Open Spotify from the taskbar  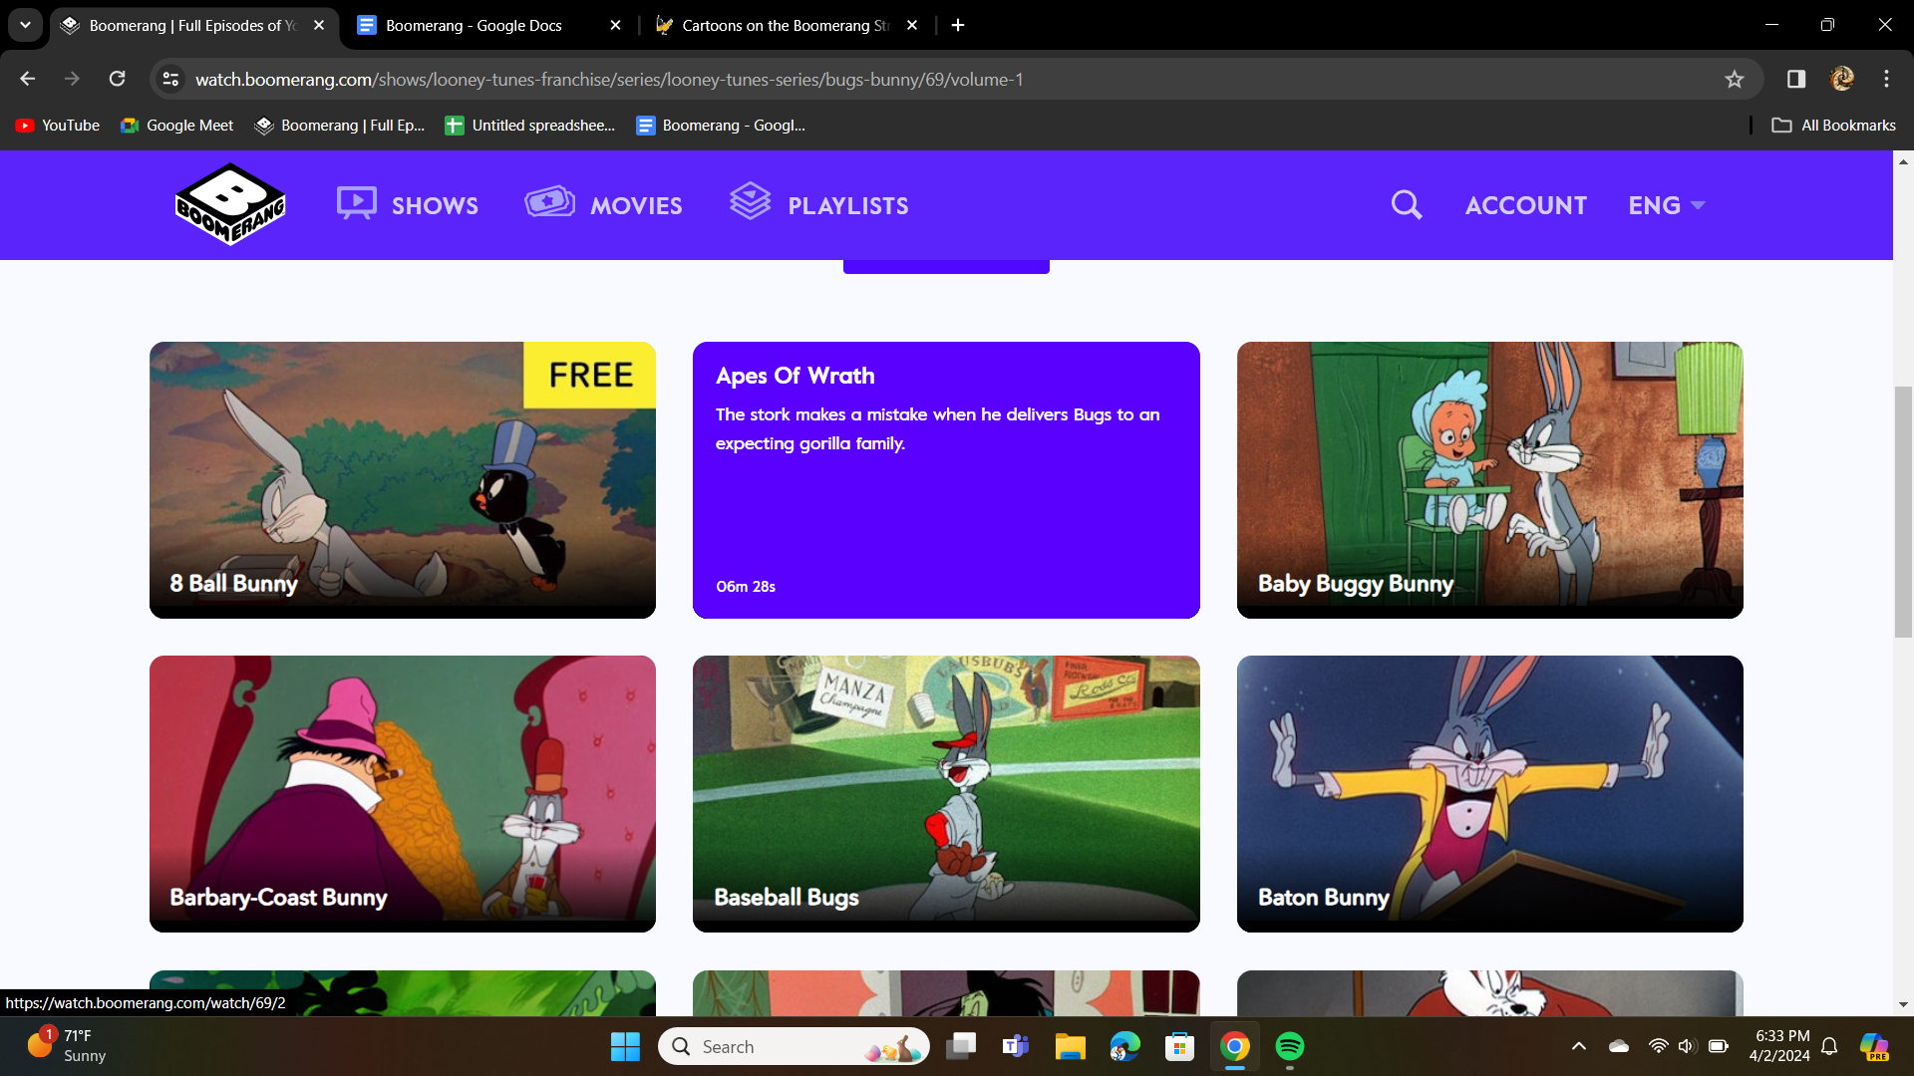[1290, 1046]
